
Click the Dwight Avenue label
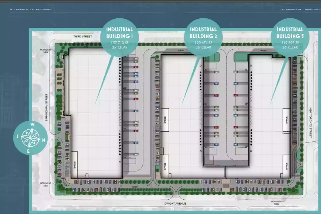tap(175, 204)
